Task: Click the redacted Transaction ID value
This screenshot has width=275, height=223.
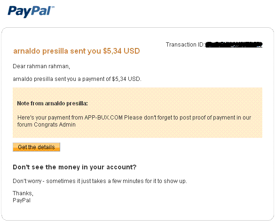Action: point(234,45)
